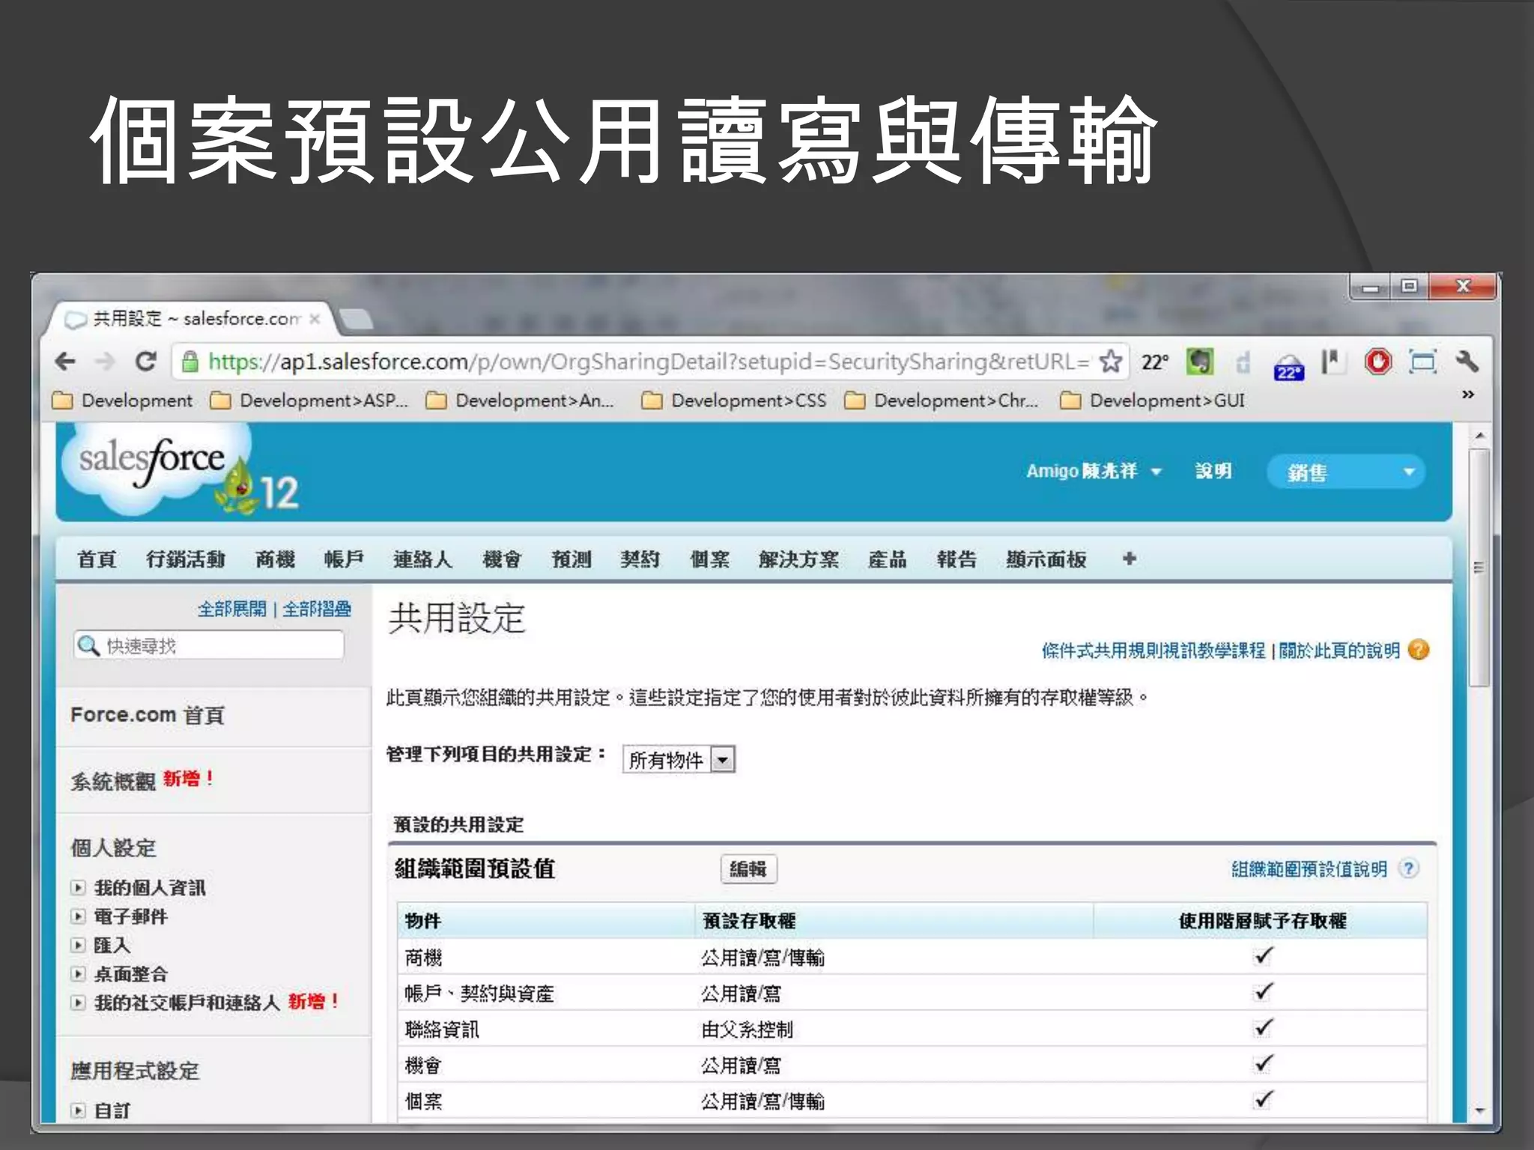Click the 全部摺疊 link

pos(317,609)
